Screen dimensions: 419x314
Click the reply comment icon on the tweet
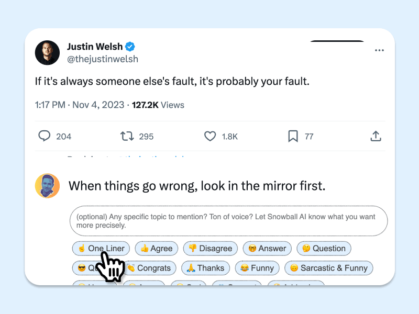[45, 136]
